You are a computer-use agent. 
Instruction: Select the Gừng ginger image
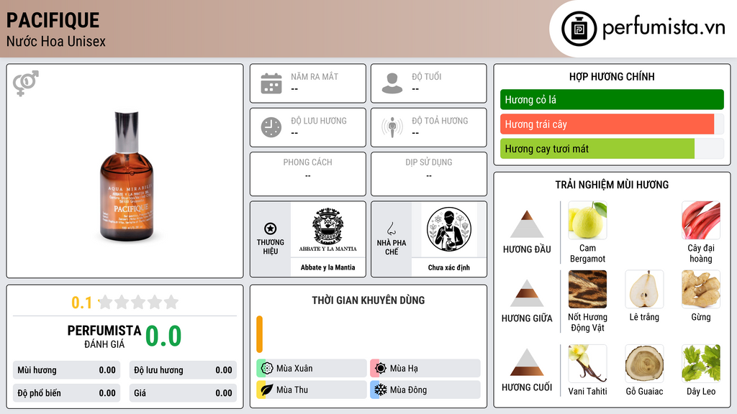[701, 289]
